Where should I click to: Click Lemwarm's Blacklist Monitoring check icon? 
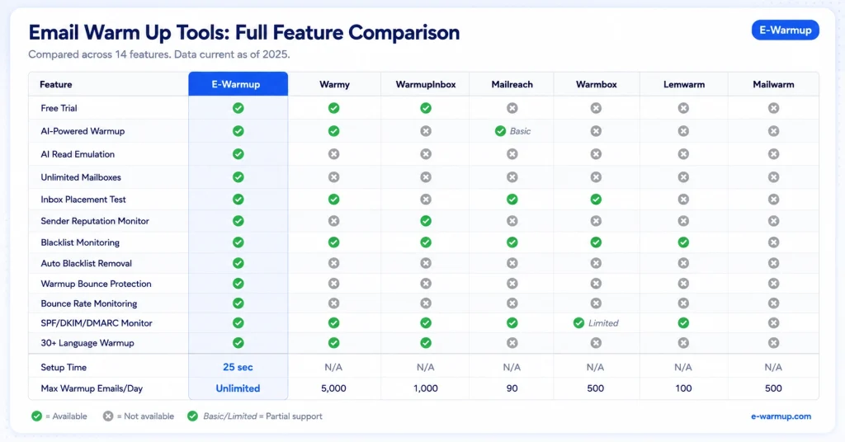pyautogui.click(x=683, y=242)
